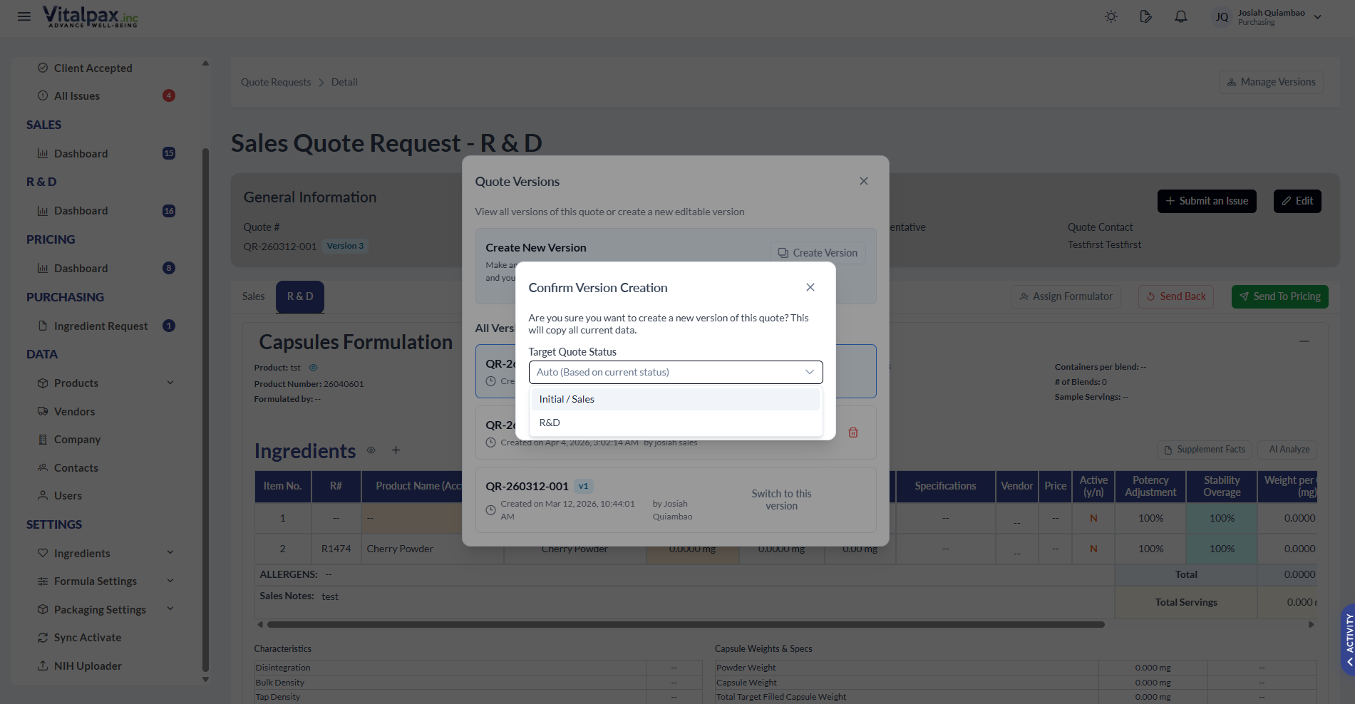Expand Products menu chevron
This screenshot has width=1355, height=704.
coord(170,383)
